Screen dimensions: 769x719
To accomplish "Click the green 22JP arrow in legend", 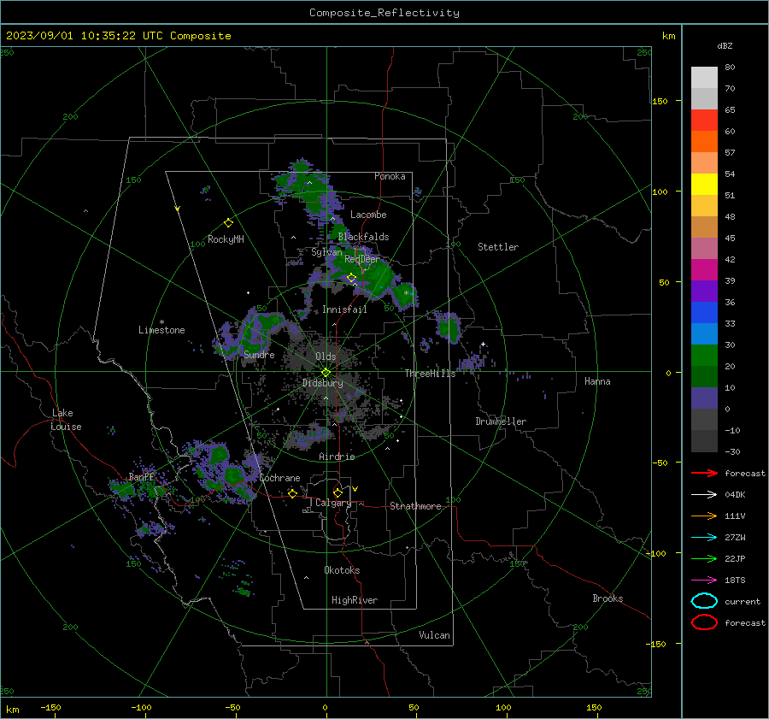I will 704,558.
